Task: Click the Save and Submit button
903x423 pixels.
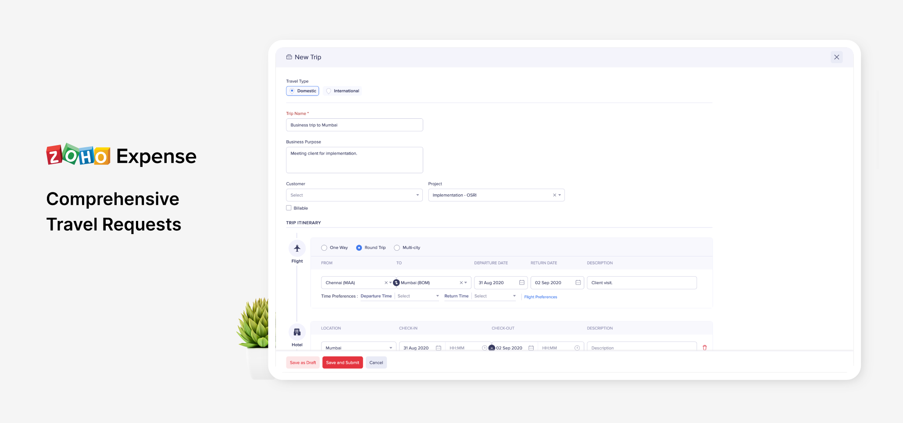Action: click(343, 362)
